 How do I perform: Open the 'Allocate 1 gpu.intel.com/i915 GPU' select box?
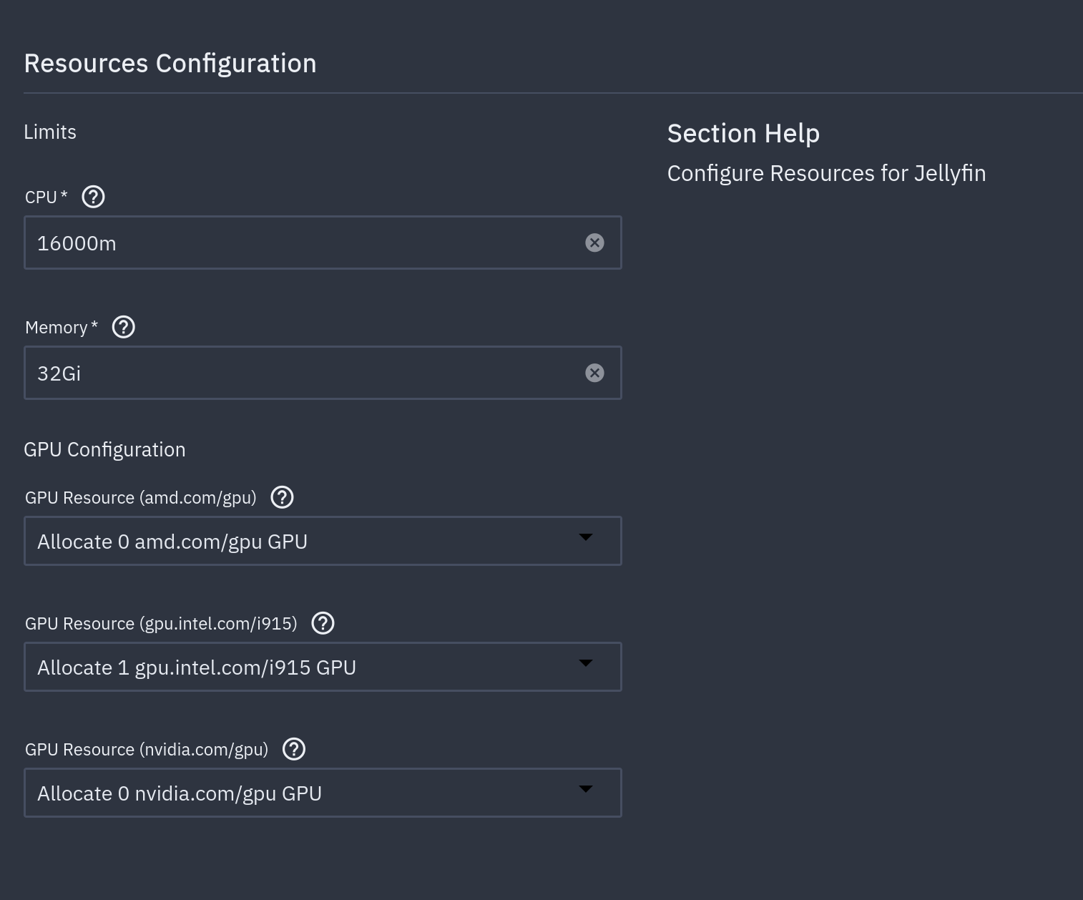coord(300,667)
